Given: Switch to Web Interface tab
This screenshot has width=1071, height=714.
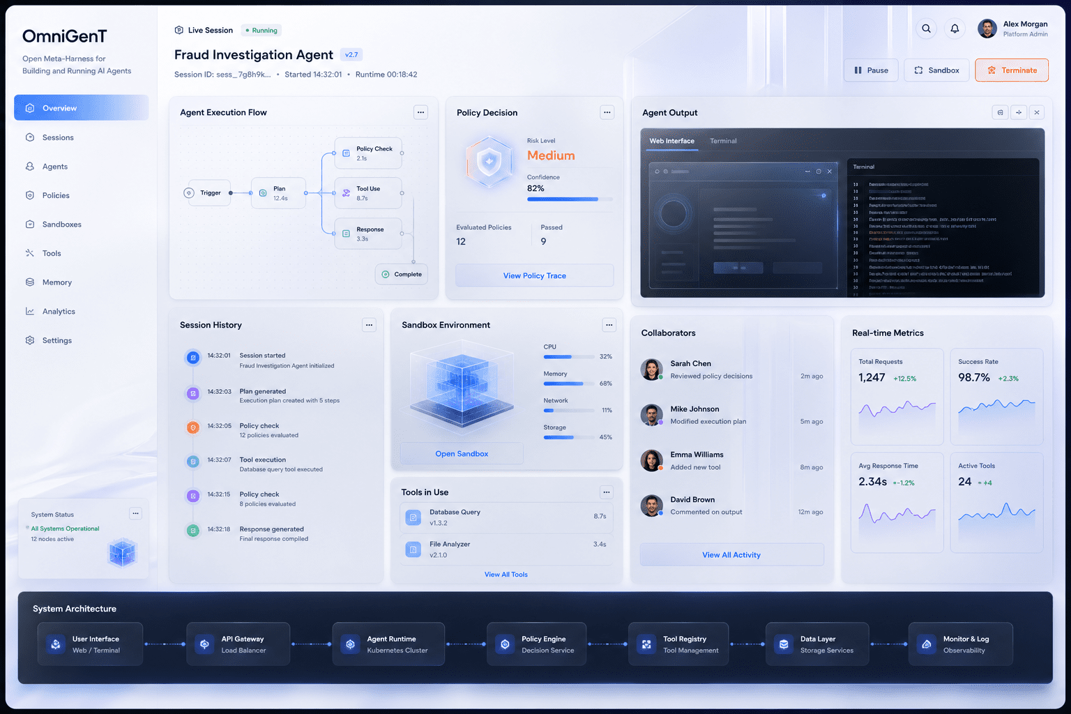Looking at the screenshot, I should (x=672, y=141).
